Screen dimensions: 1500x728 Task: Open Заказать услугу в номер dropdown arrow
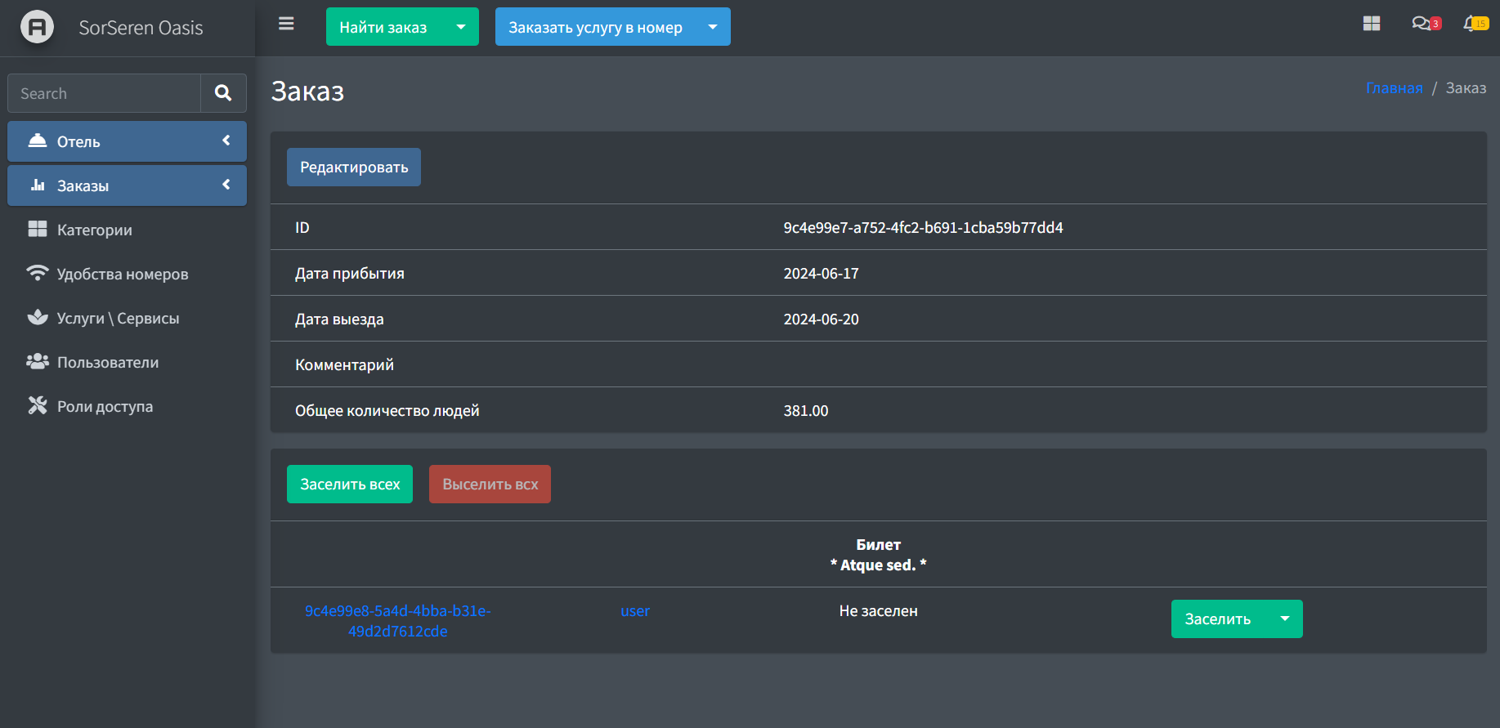tap(713, 27)
